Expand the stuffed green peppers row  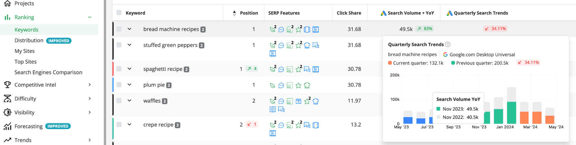tap(129, 45)
